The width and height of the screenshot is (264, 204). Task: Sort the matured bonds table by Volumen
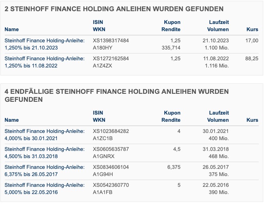[x=218, y=120]
